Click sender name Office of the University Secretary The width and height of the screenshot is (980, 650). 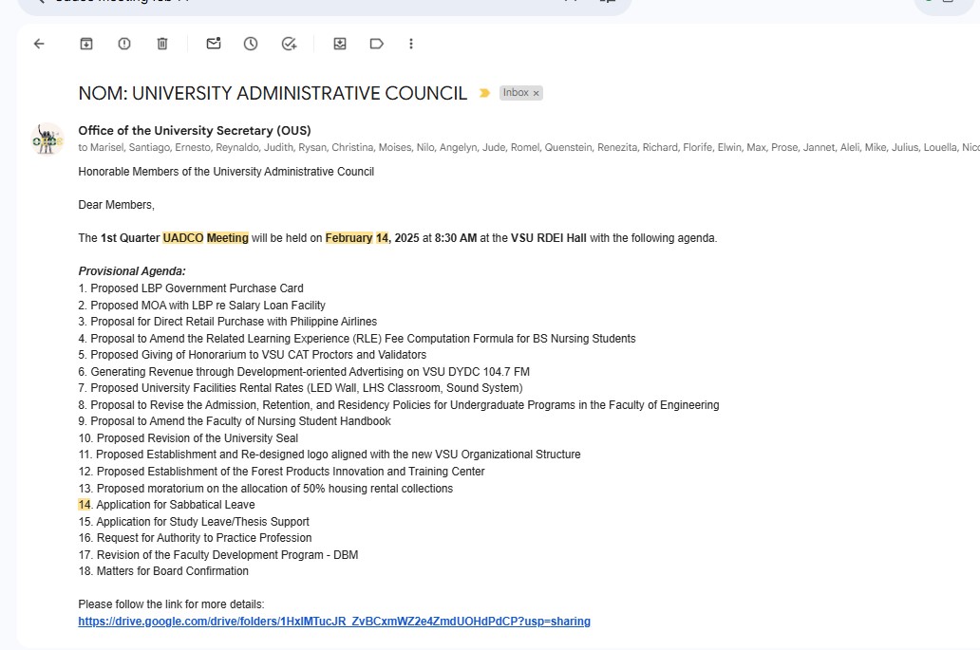[194, 131]
